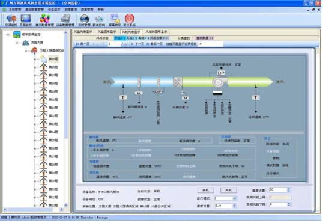Click the green icon before 系统管理 menu
Image resolution: width=323 pixels, height=223 pixels.
[4, 10]
